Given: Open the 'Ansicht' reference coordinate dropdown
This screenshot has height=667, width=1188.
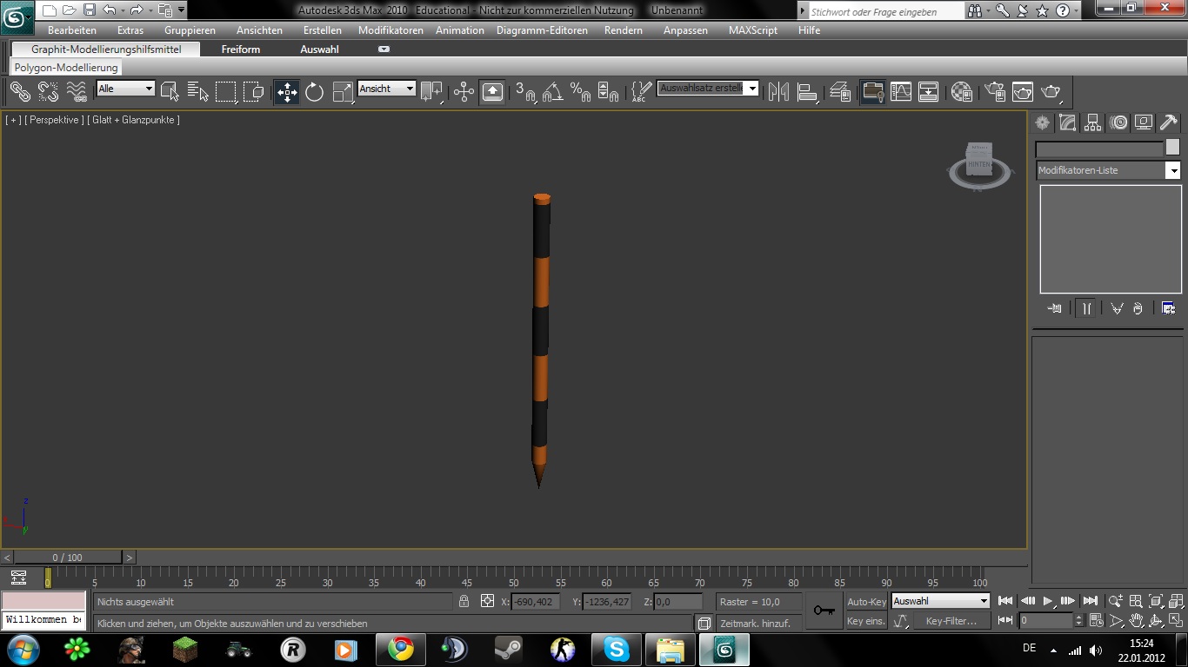Looking at the screenshot, I should [387, 89].
